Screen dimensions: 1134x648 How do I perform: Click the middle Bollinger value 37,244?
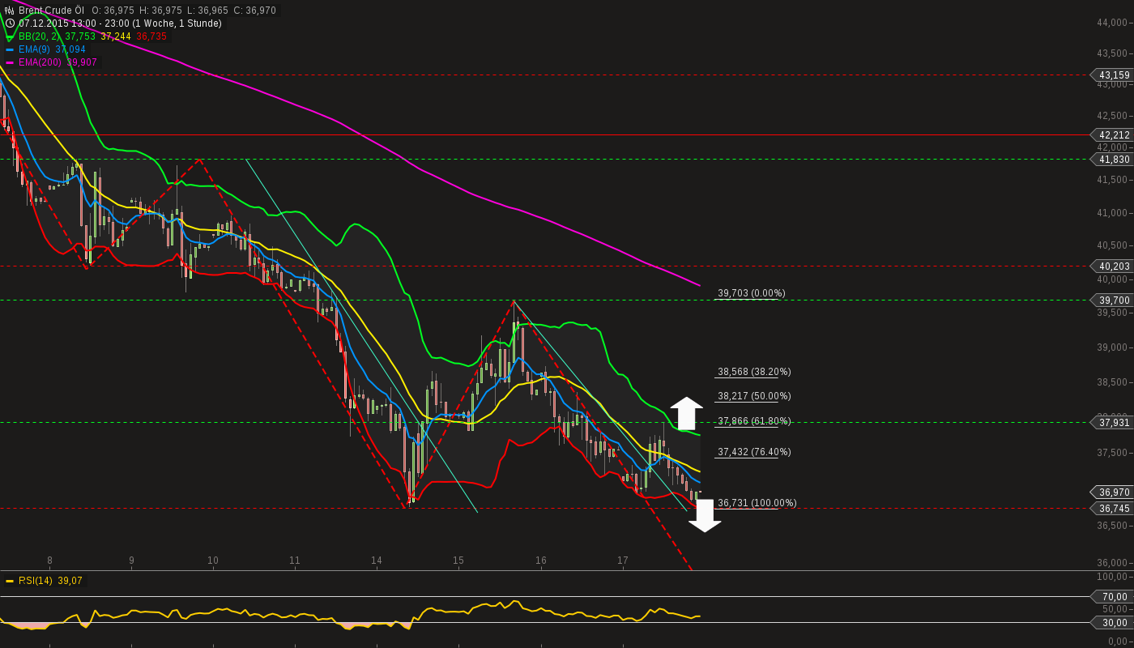tap(116, 36)
